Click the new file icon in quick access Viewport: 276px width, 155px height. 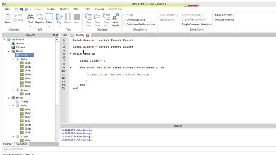[x=16, y=9]
